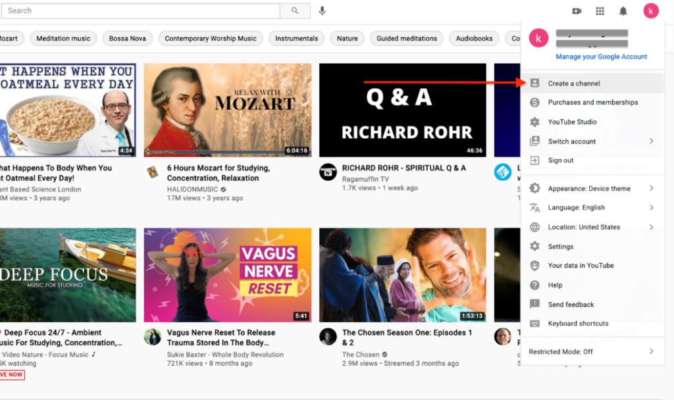The width and height of the screenshot is (674, 400).
Task: Select Create a channel menu item
Action: (574, 84)
